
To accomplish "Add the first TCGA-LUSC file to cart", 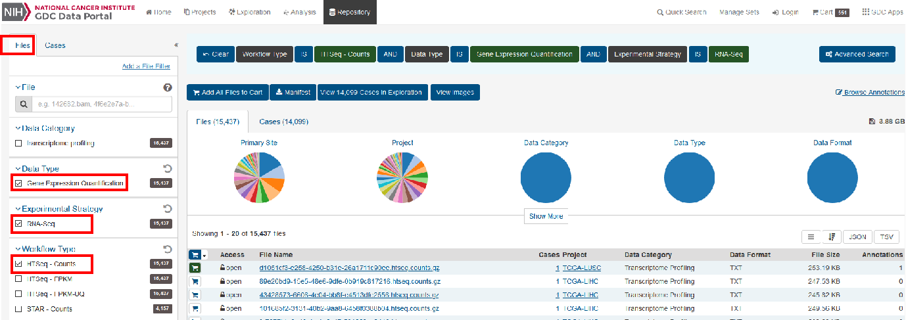I will 195,268.
